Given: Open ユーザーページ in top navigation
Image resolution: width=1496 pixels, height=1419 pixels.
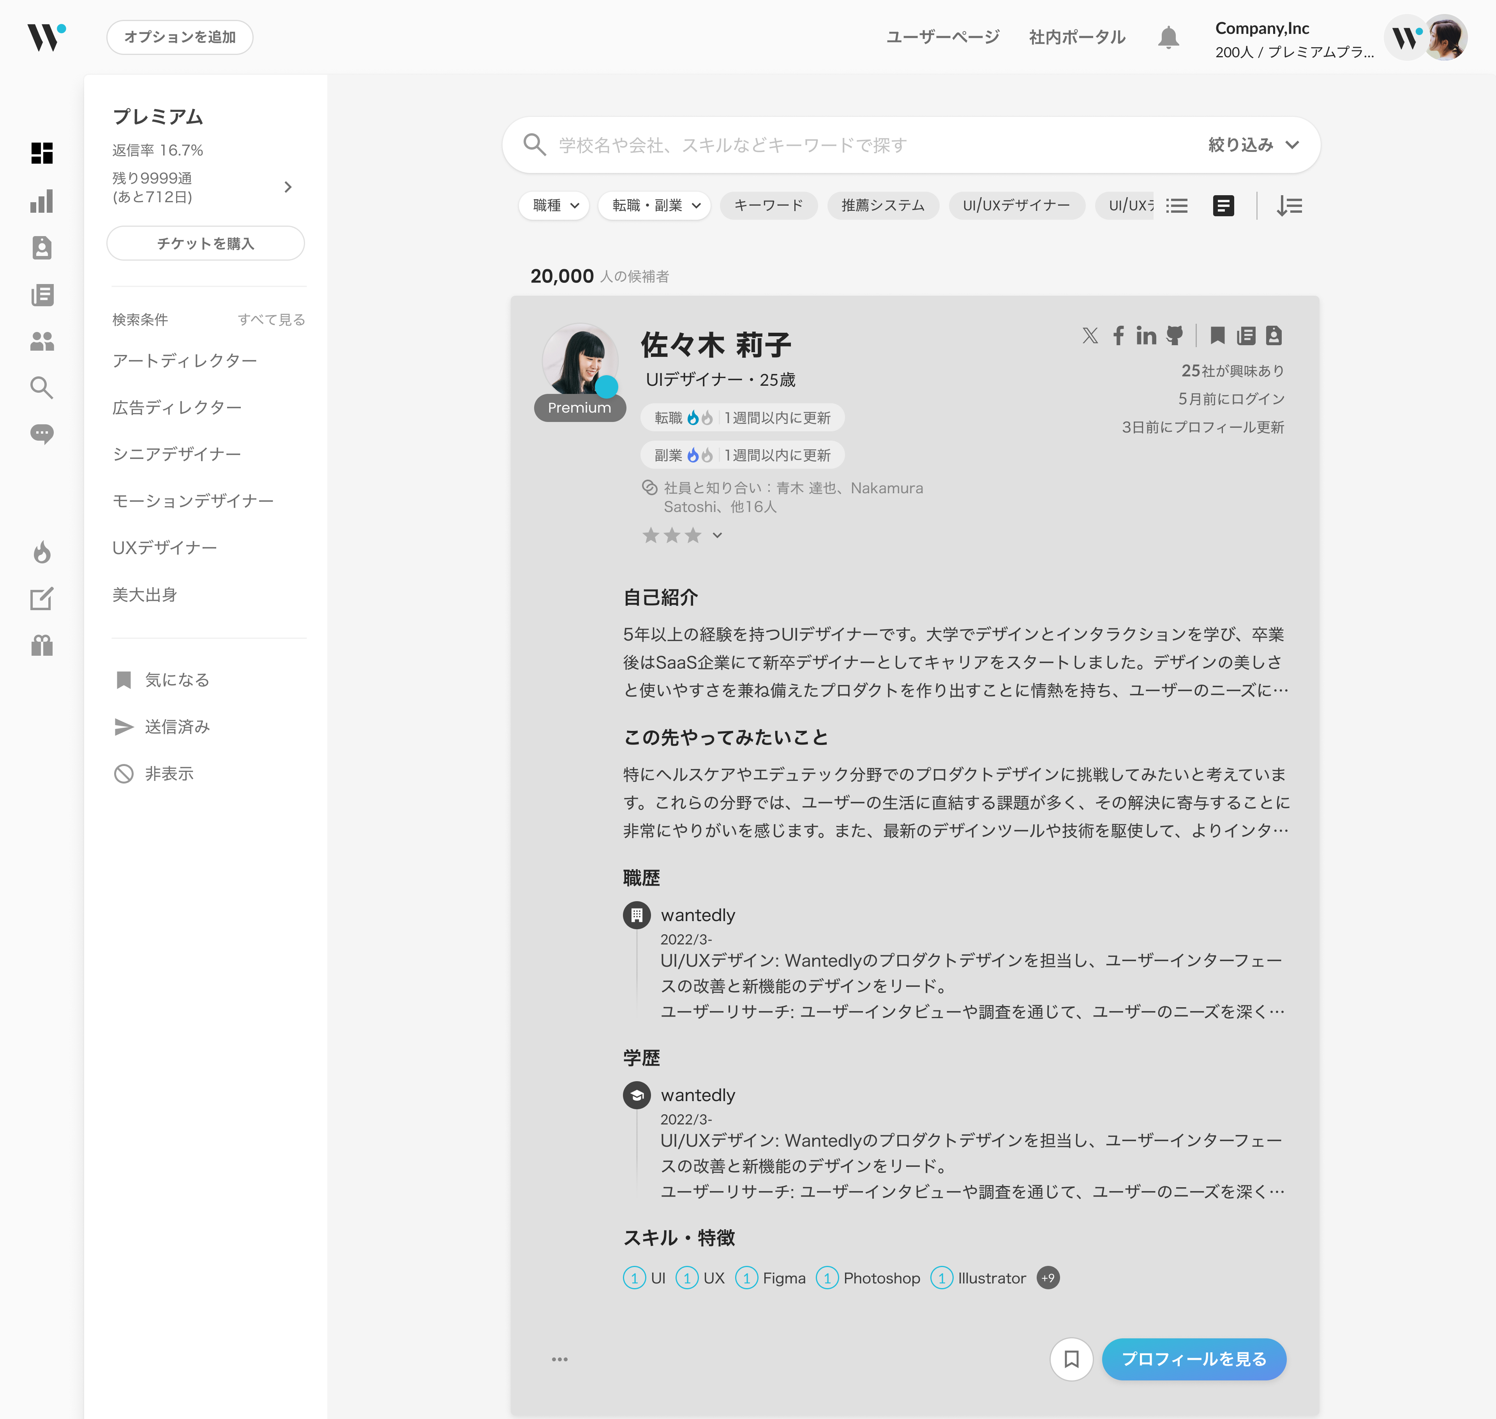Looking at the screenshot, I should (942, 37).
